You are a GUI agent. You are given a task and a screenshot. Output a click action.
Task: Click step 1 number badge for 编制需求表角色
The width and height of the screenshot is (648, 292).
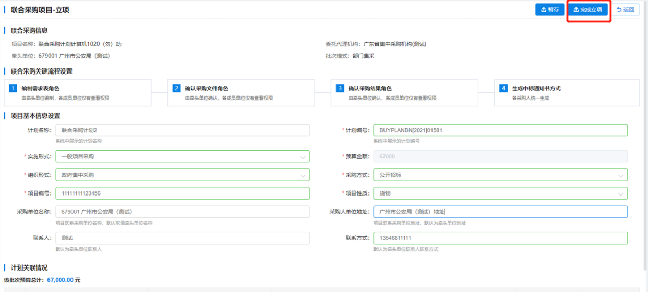pyautogui.click(x=13, y=88)
